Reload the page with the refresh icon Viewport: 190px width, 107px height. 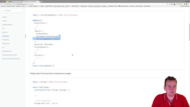(5, 4)
